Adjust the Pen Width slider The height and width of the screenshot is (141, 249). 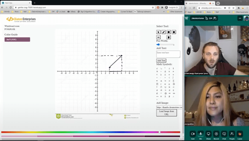[165, 45]
